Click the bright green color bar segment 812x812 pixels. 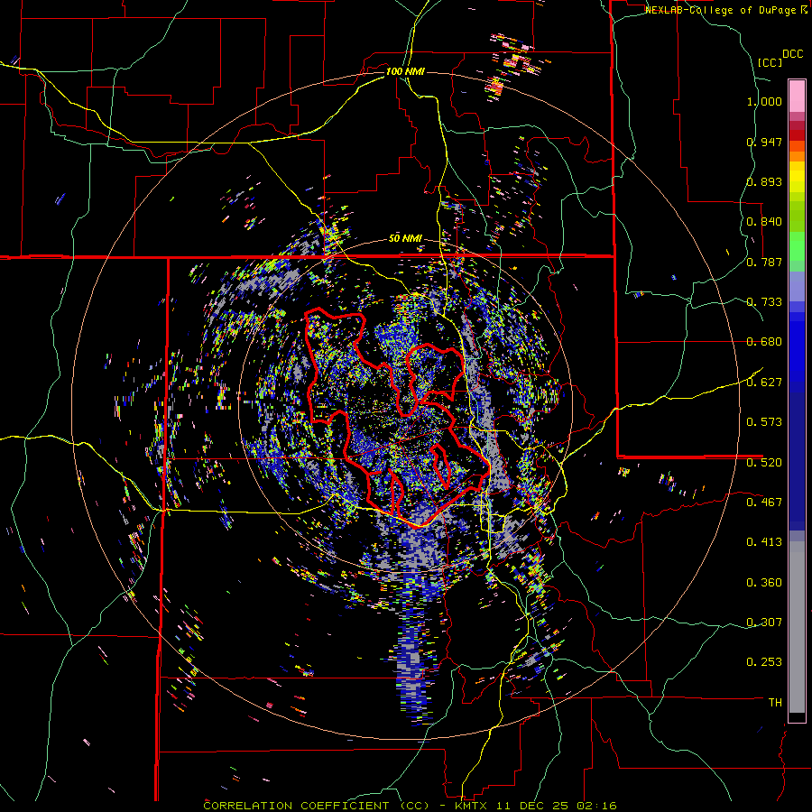[797, 246]
